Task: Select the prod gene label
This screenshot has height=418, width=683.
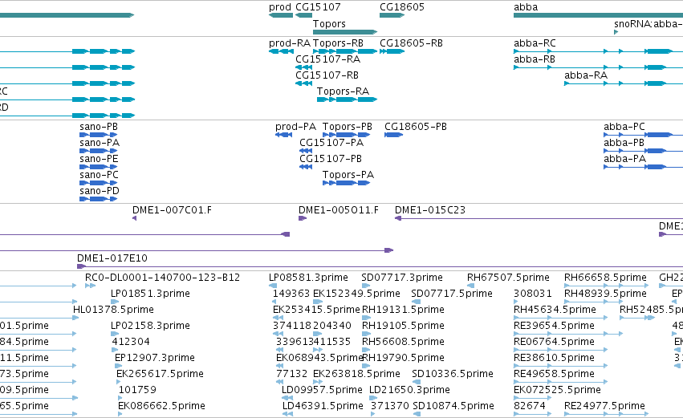Action: pos(279,7)
